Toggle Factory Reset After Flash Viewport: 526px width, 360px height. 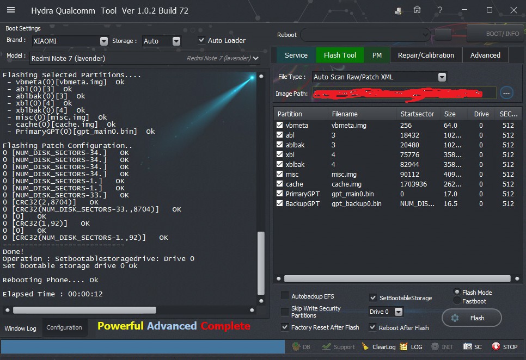click(x=285, y=327)
